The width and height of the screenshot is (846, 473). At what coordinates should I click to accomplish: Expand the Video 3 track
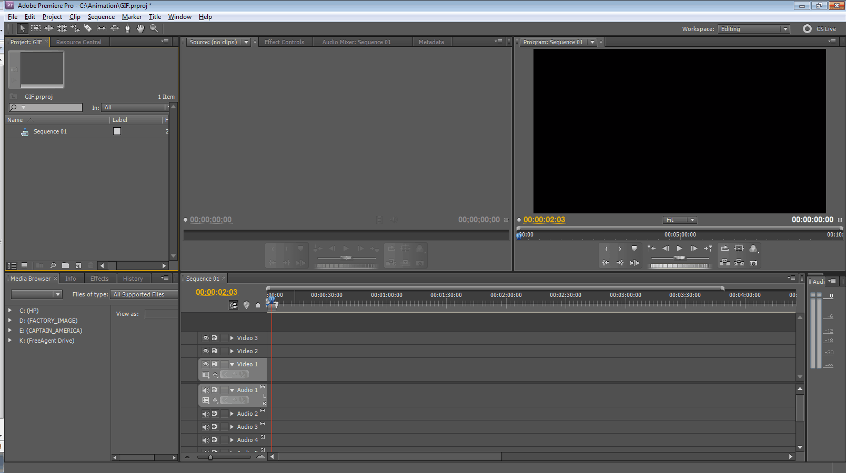pos(231,338)
